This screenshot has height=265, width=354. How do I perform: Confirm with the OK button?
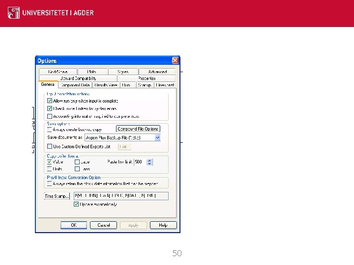tap(74, 225)
